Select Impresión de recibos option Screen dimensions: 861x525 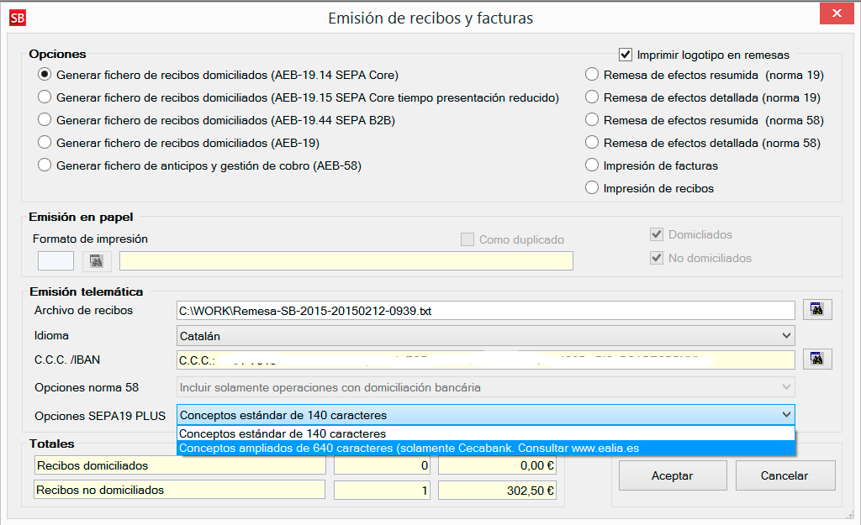point(592,188)
